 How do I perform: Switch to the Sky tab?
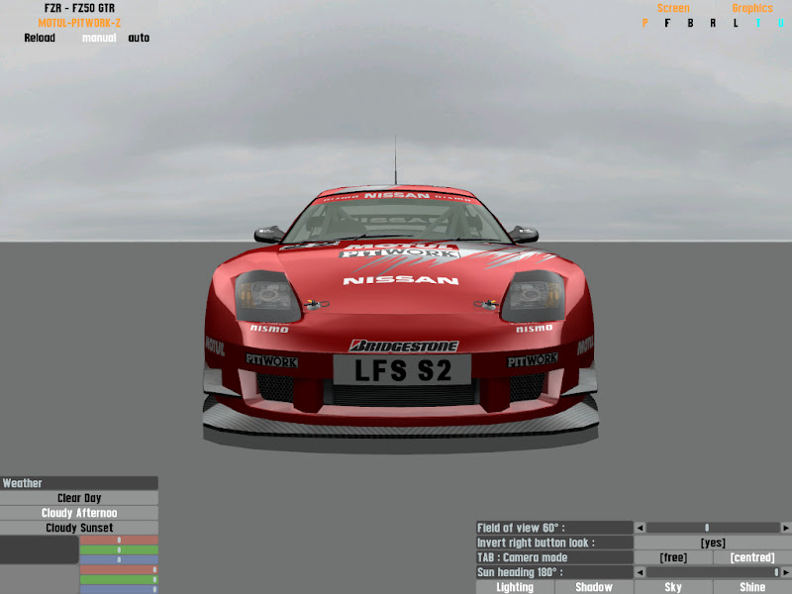point(673,587)
